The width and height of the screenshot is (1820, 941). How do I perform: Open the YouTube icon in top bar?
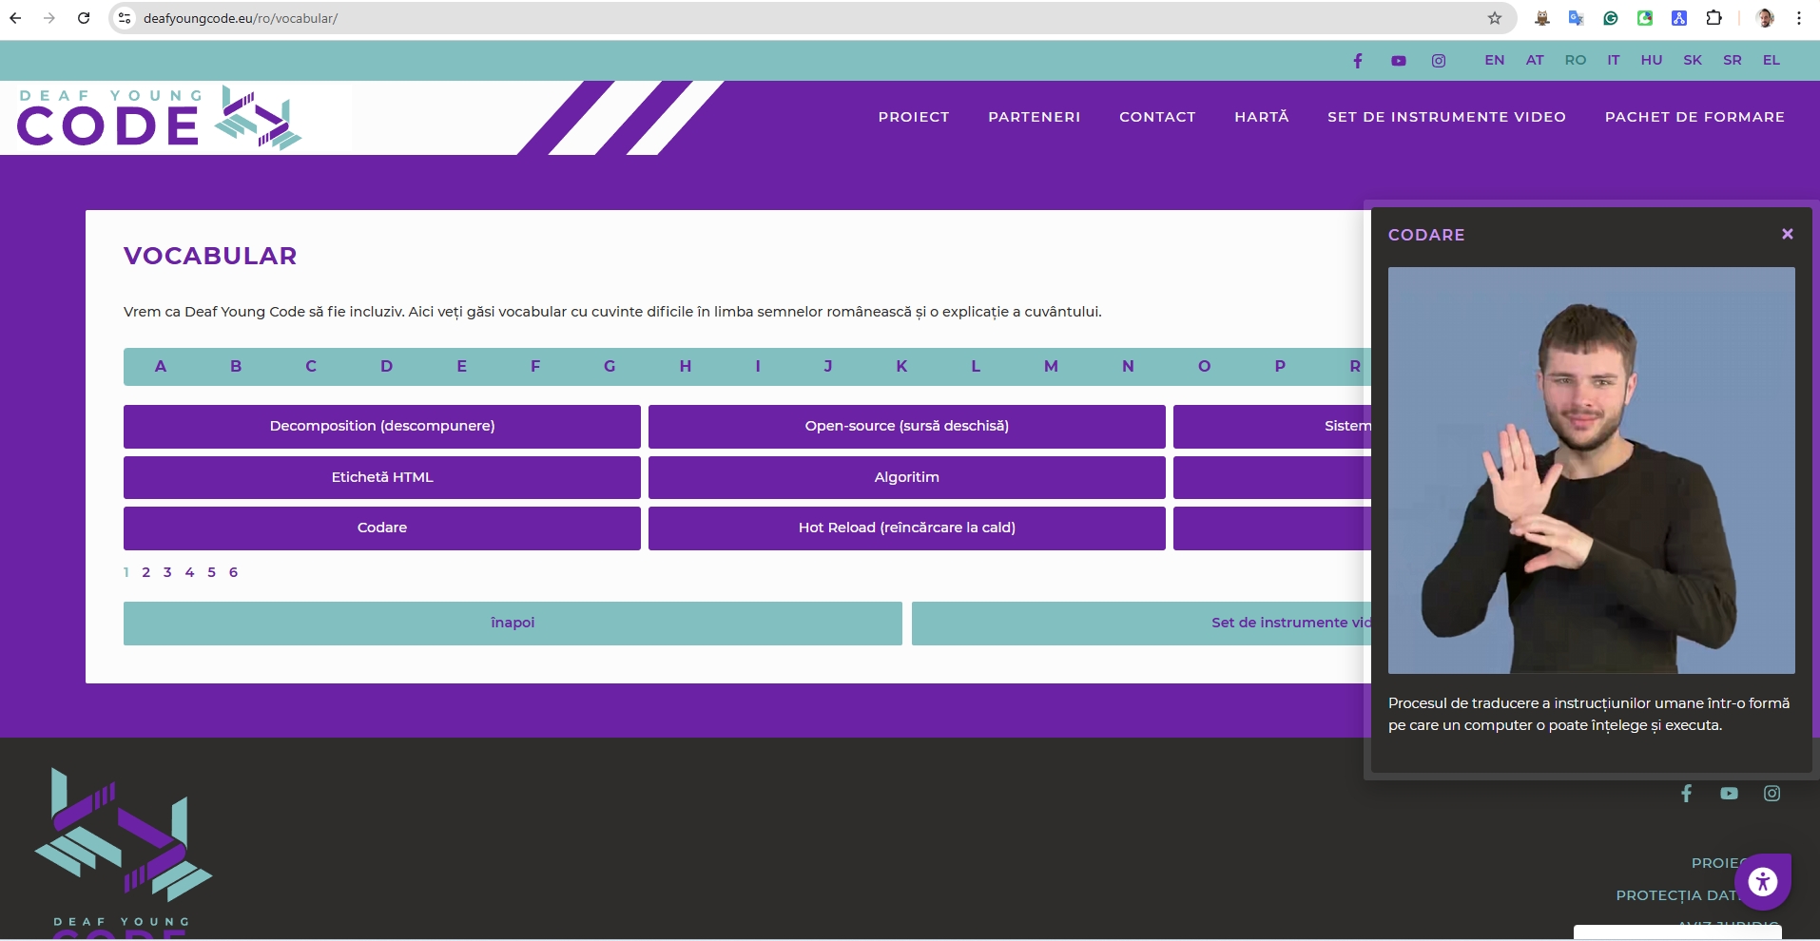click(1398, 61)
